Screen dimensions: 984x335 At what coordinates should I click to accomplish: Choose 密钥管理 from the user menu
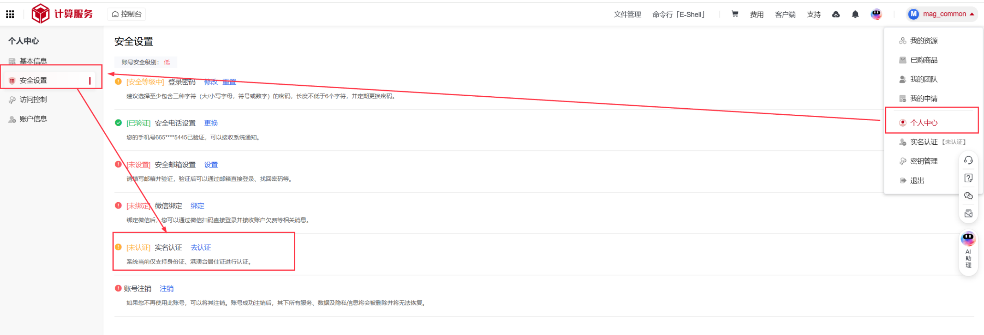pyautogui.click(x=923, y=161)
